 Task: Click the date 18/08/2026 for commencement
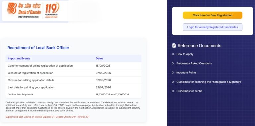[x=103, y=66]
